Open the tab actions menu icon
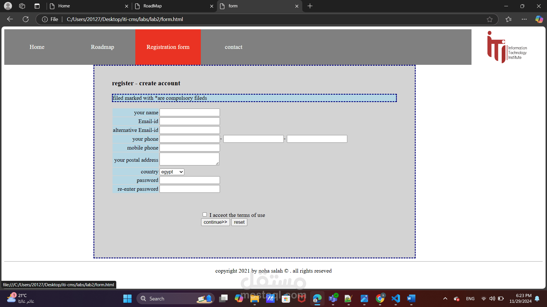547x307 pixels. [37, 6]
